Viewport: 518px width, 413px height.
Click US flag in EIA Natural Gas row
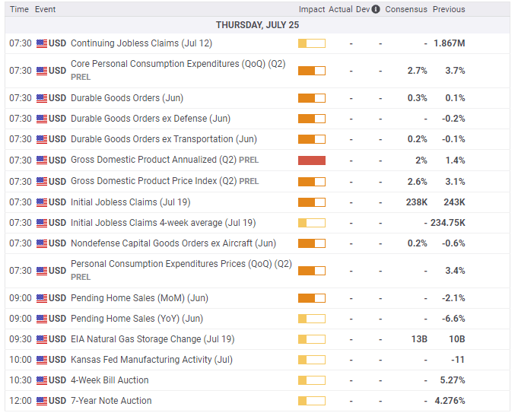(x=42, y=339)
